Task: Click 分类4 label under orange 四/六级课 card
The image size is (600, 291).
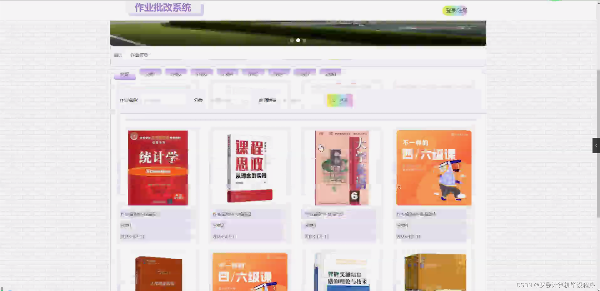Action: pyautogui.click(x=402, y=225)
